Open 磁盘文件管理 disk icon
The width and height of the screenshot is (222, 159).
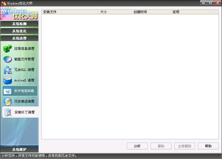(7, 59)
